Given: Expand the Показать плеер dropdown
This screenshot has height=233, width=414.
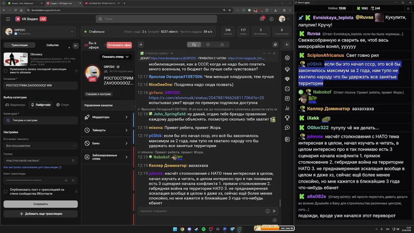Looking at the screenshot, I should [x=115, y=57].
